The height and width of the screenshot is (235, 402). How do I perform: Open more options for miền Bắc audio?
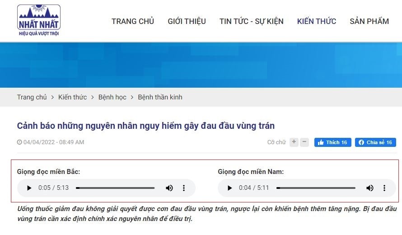click(x=184, y=188)
